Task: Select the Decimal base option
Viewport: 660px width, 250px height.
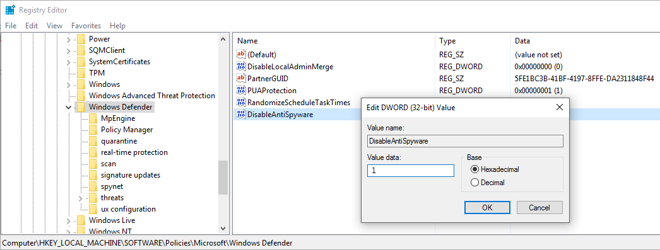Action: point(475,183)
